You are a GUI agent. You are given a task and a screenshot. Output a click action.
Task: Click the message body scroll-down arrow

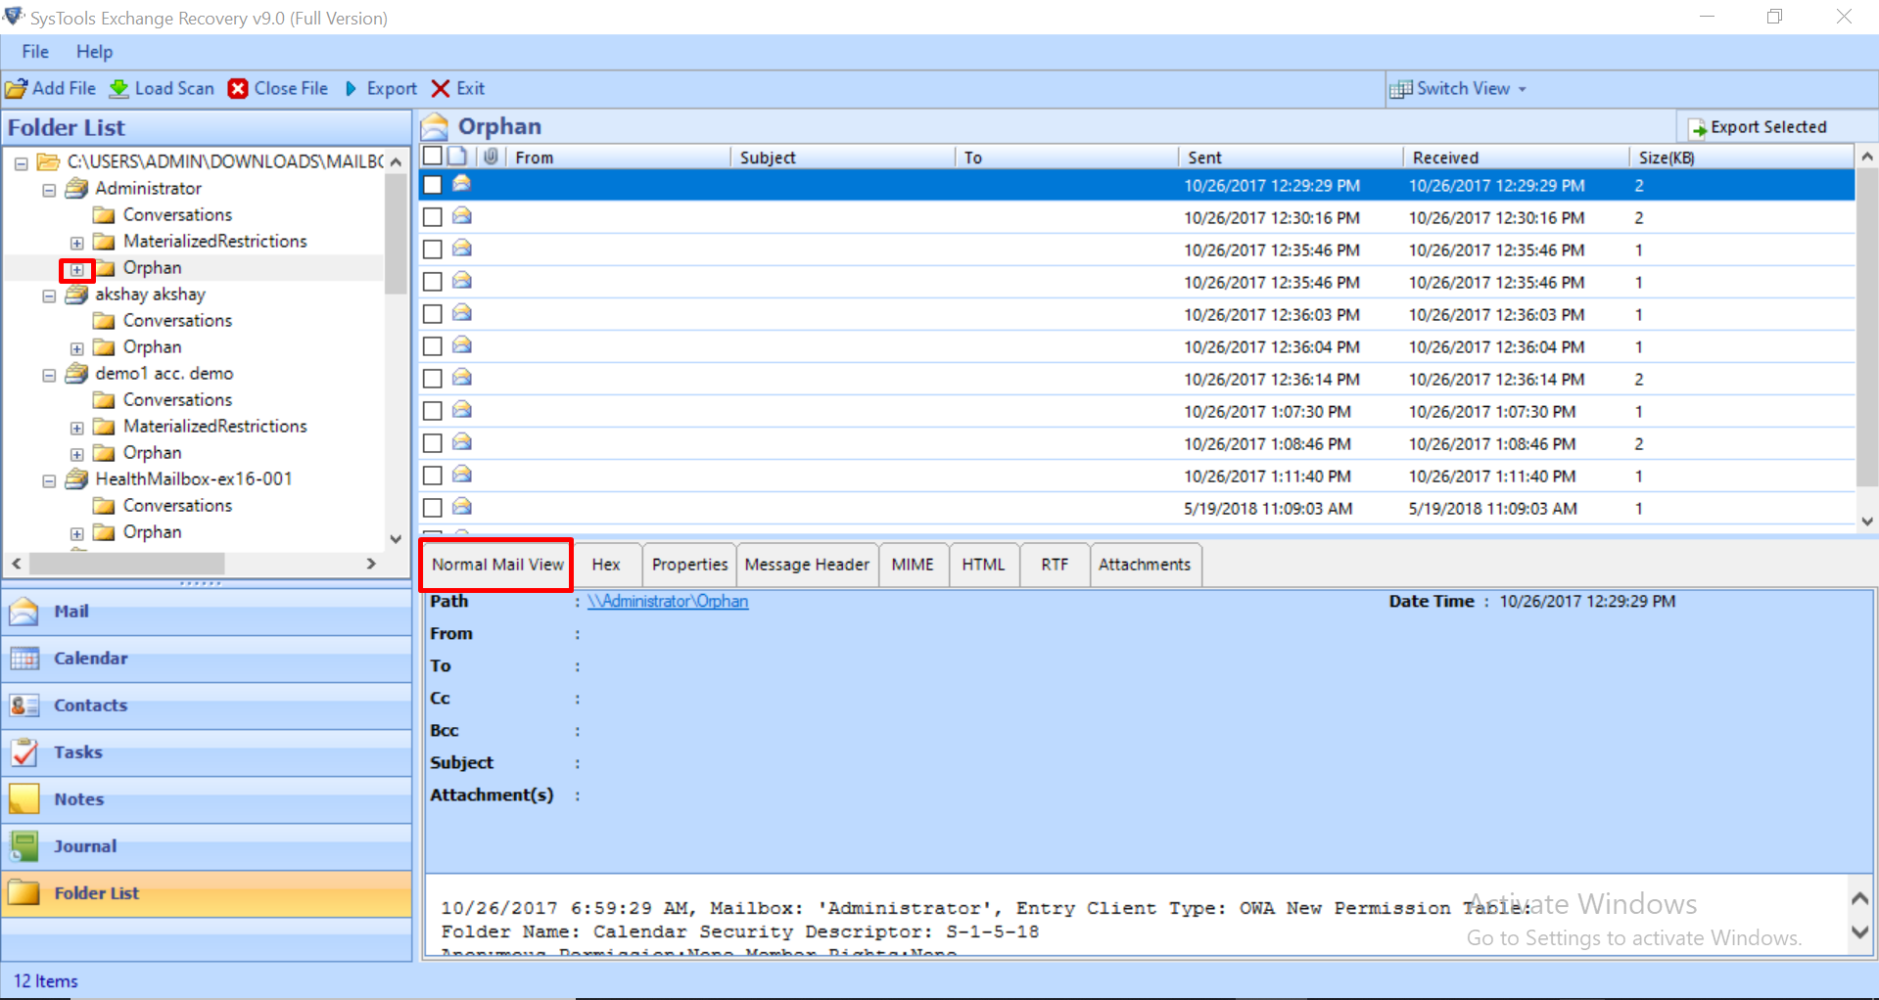point(1860,932)
